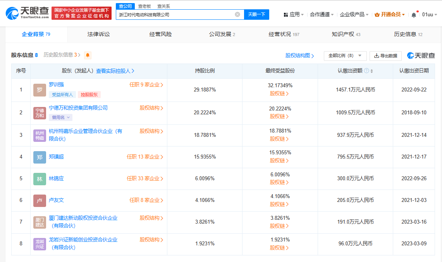Open the 经营状况 tab
This screenshot has height=262, width=442.
click(x=284, y=34)
